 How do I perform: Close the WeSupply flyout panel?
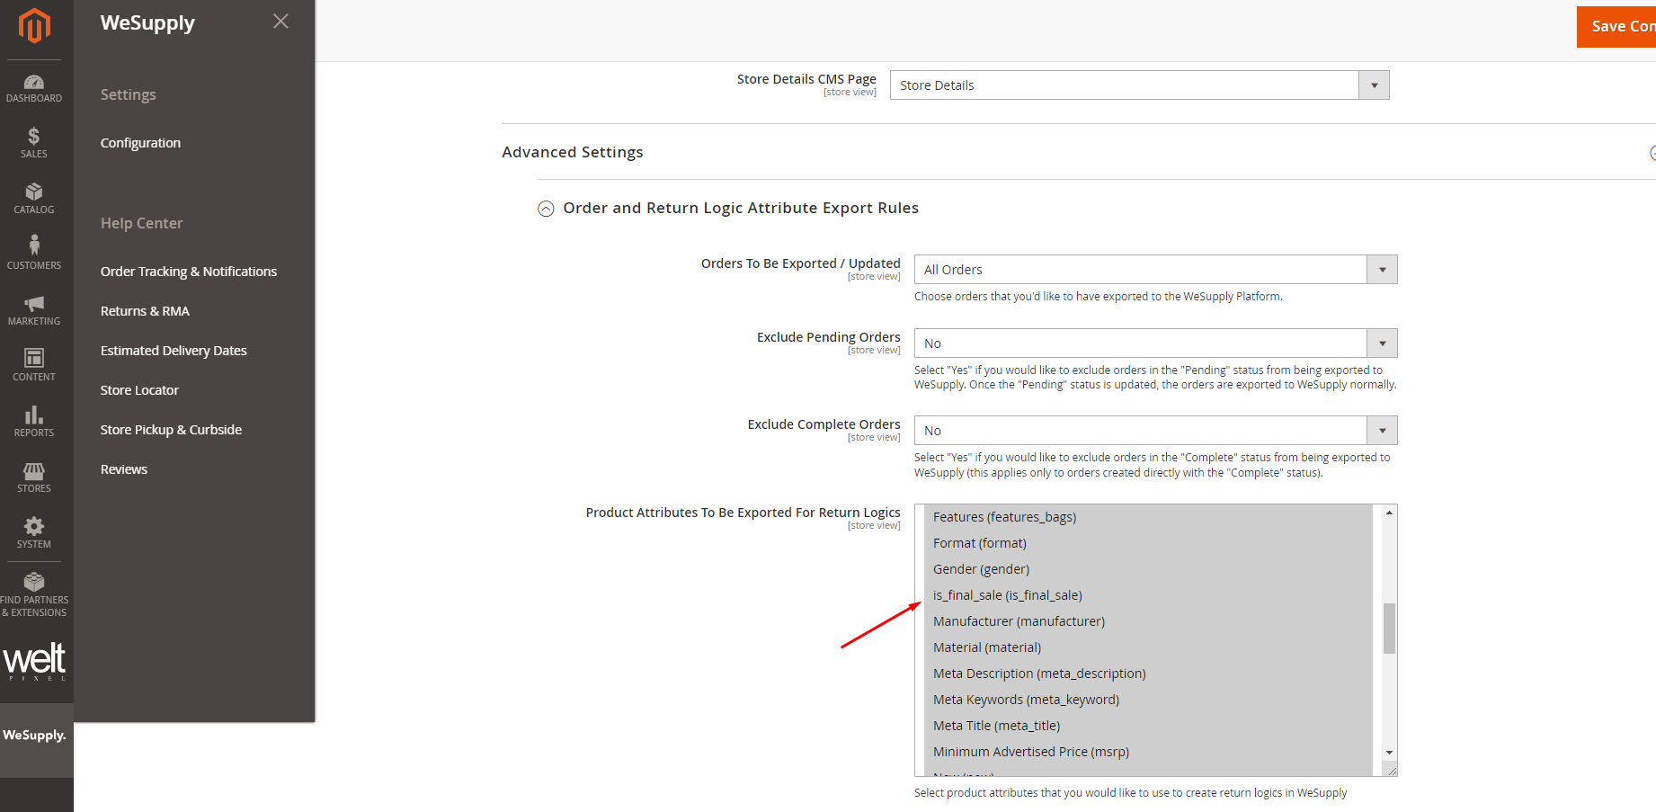280,21
